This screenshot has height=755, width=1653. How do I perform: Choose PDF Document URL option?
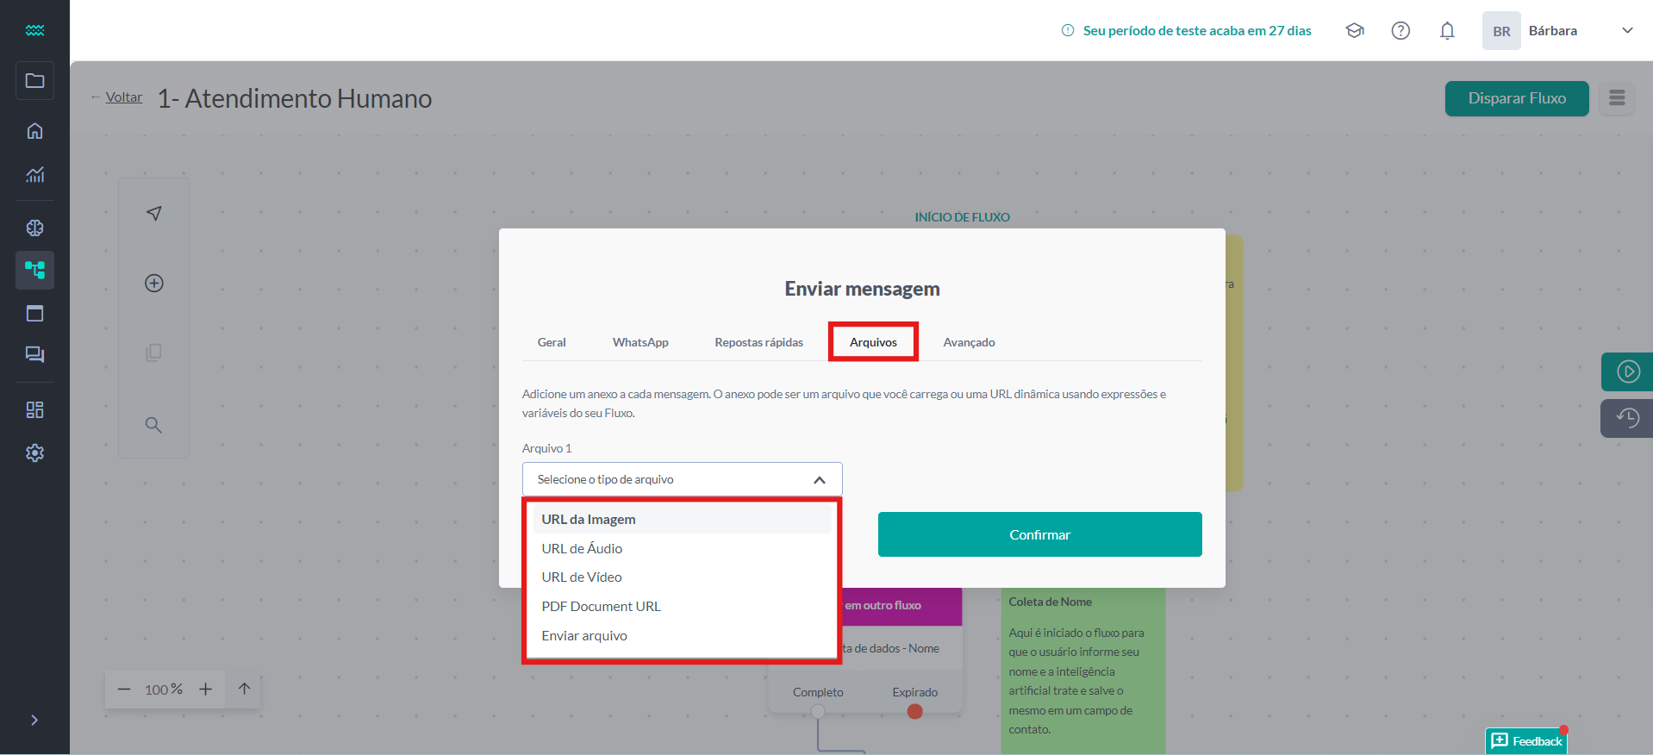(x=601, y=607)
